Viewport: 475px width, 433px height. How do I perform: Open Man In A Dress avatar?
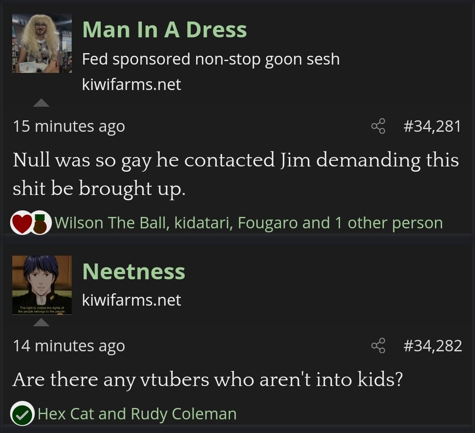pyautogui.click(x=42, y=43)
